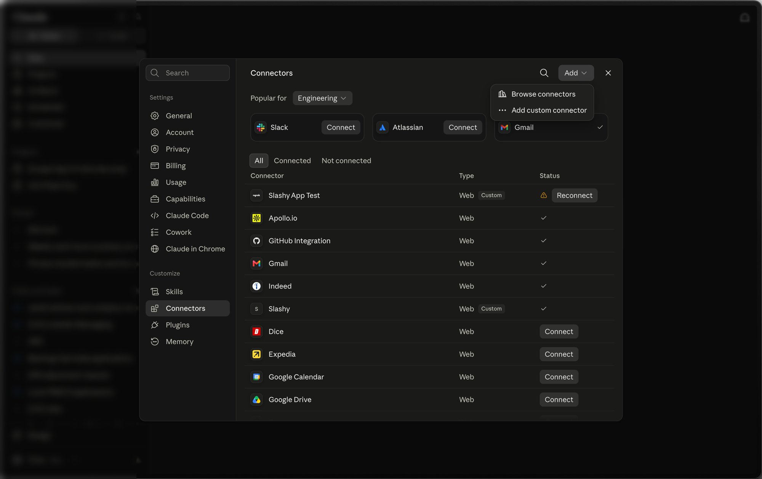The width and height of the screenshot is (762, 479).
Task: Connect the Google Calendar connector
Action: (559, 376)
